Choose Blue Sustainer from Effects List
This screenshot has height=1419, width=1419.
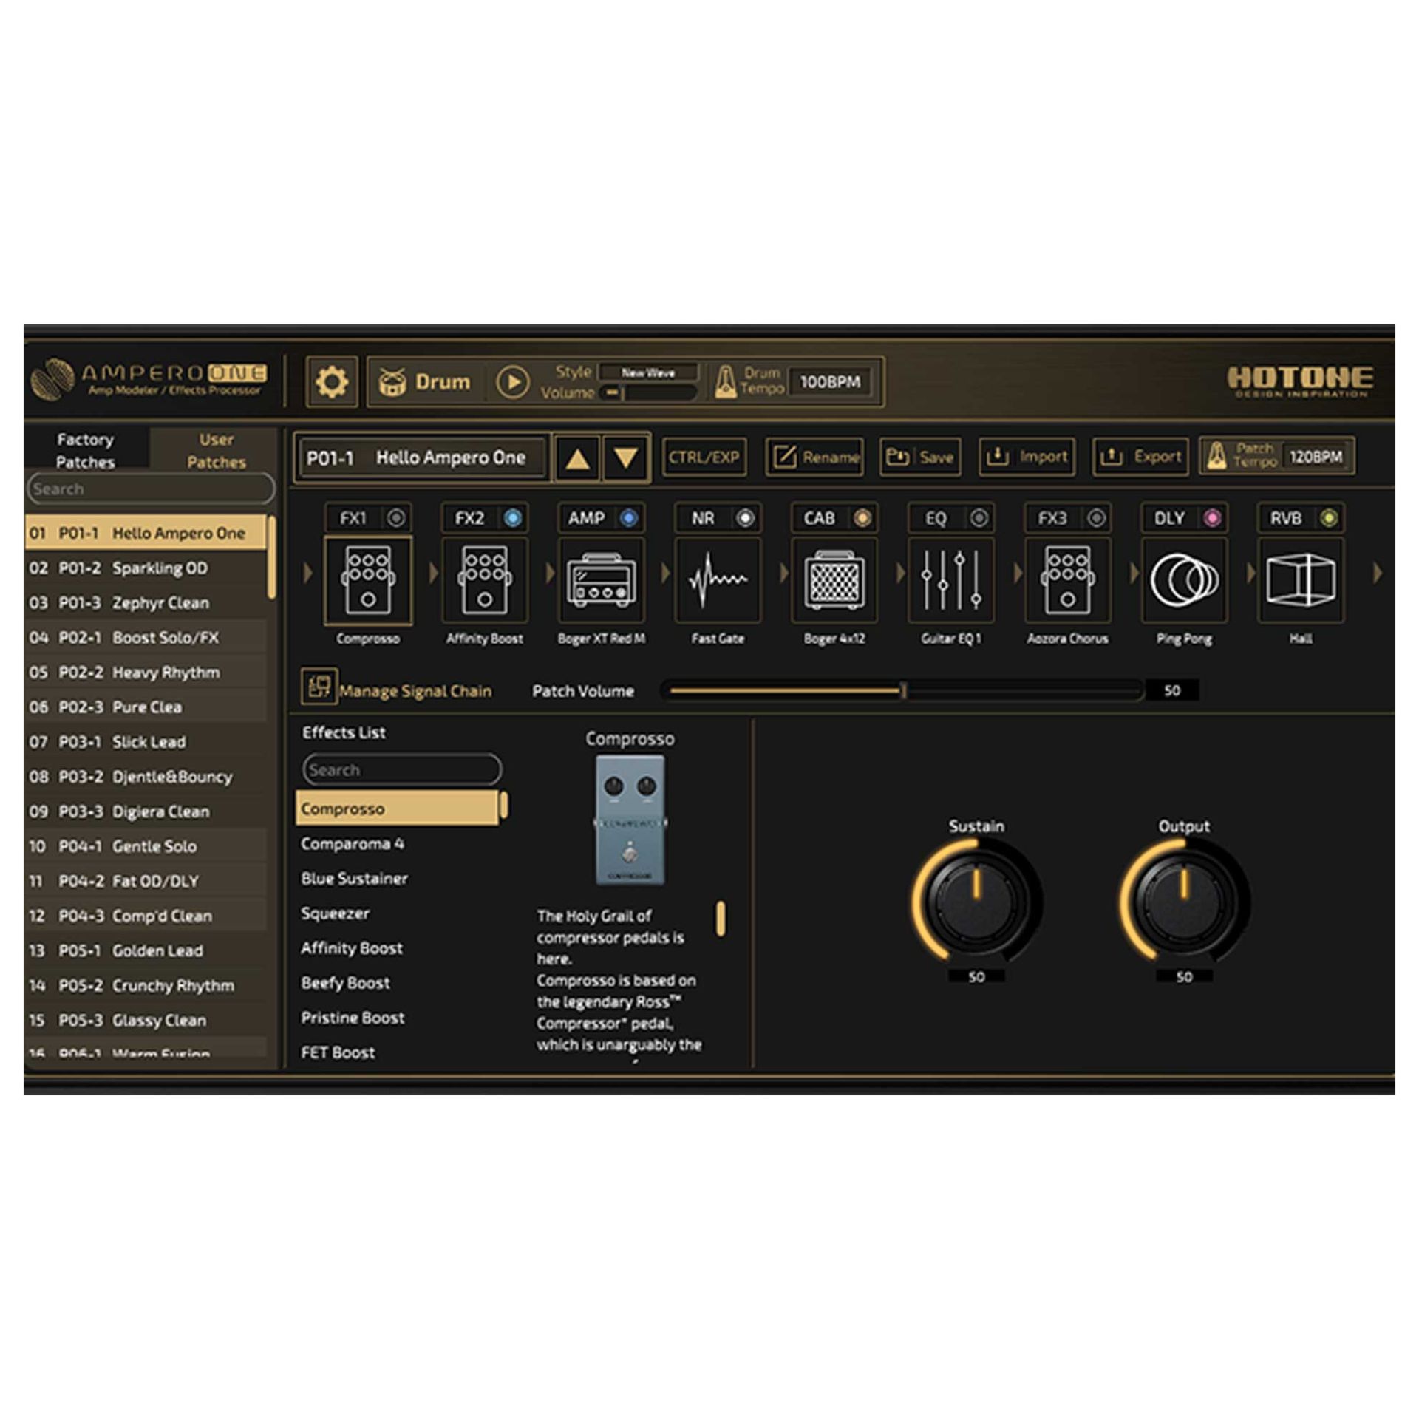tap(398, 879)
